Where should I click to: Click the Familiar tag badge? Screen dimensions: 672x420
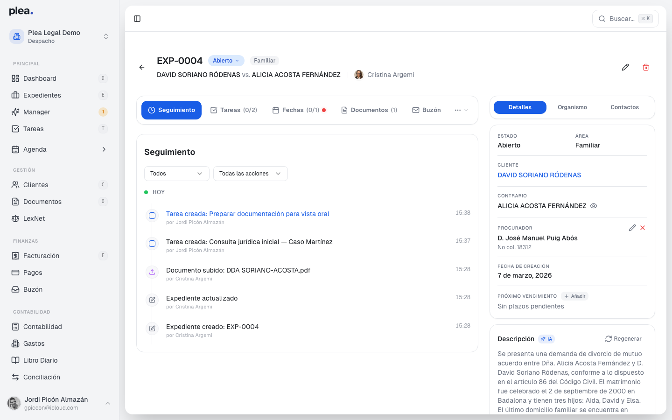(x=265, y=61)
